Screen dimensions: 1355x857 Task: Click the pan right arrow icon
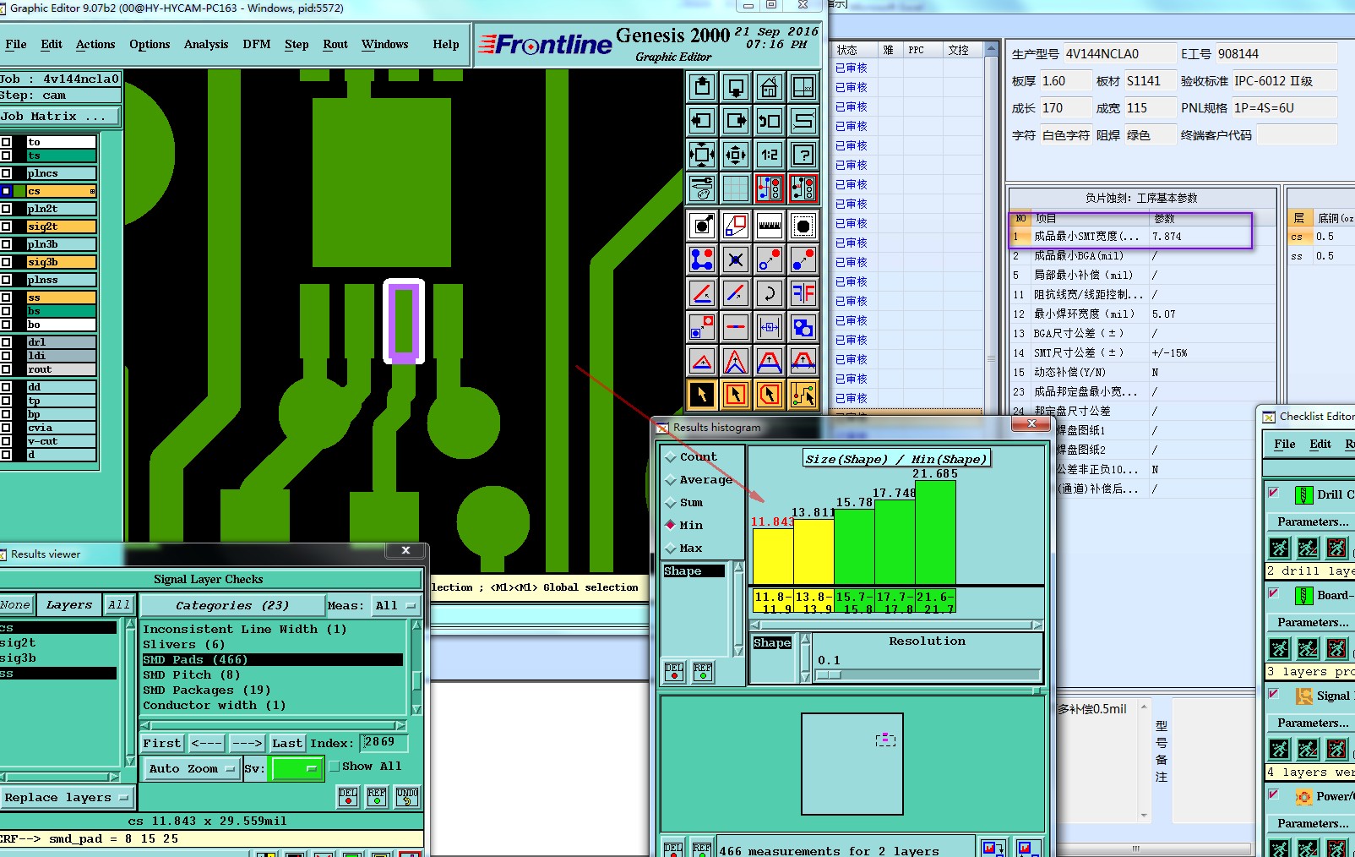[x=736, y=121]
